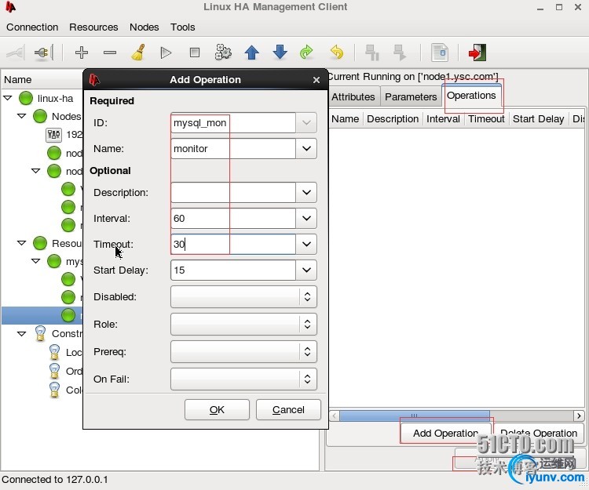Image resolution: width=589 pixels, height=490 pixels.
Task: Click the Interval column header
Action: coord(443,119)
